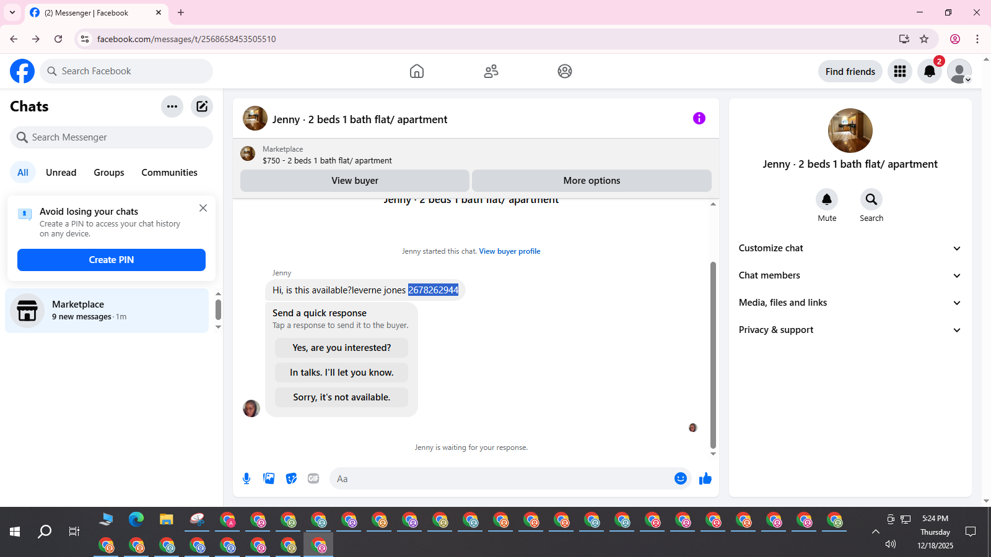Click the browser address bar URL
Screen dimensions: 991x557
point(186,39)
